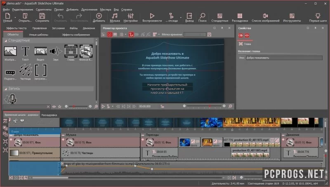Open the Эффекты изображения tab
This screenshot has height=187, width=330.
(x=76, y=35)
